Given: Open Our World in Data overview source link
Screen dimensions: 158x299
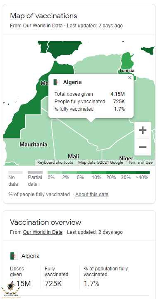Looking at the screenshot, I should point(43,232).
